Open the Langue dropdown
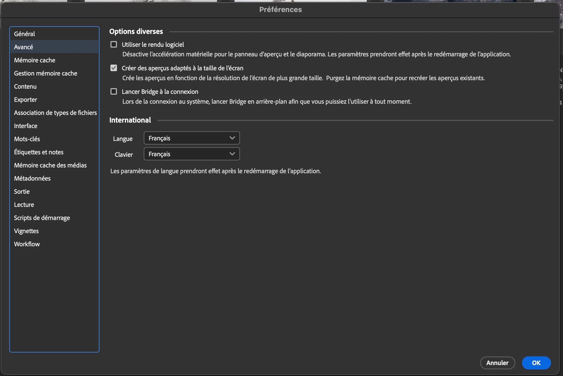The width and height of the screenshot is (563, 376). point(191,138)
